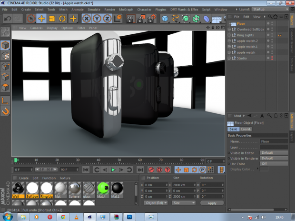Viewport: 295px width, 221px height.
Task: Select the Wall material swatch
Action: pos(18,190)
